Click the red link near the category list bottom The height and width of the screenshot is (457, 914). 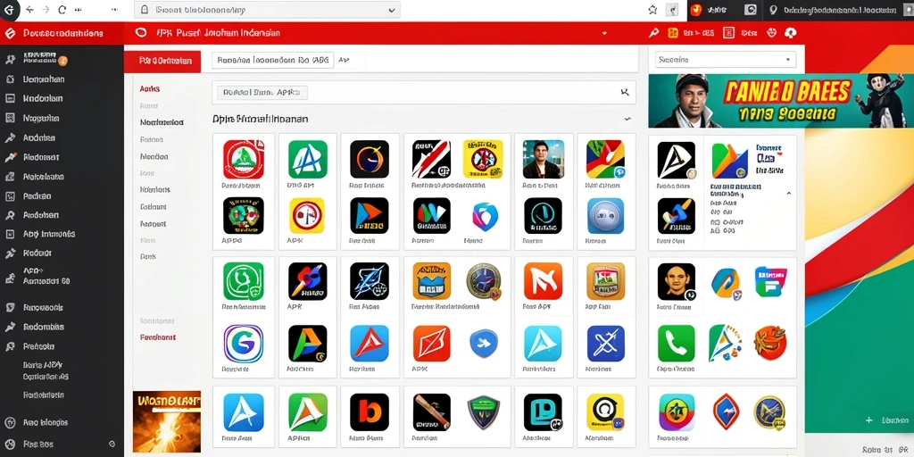pos(158,337)
